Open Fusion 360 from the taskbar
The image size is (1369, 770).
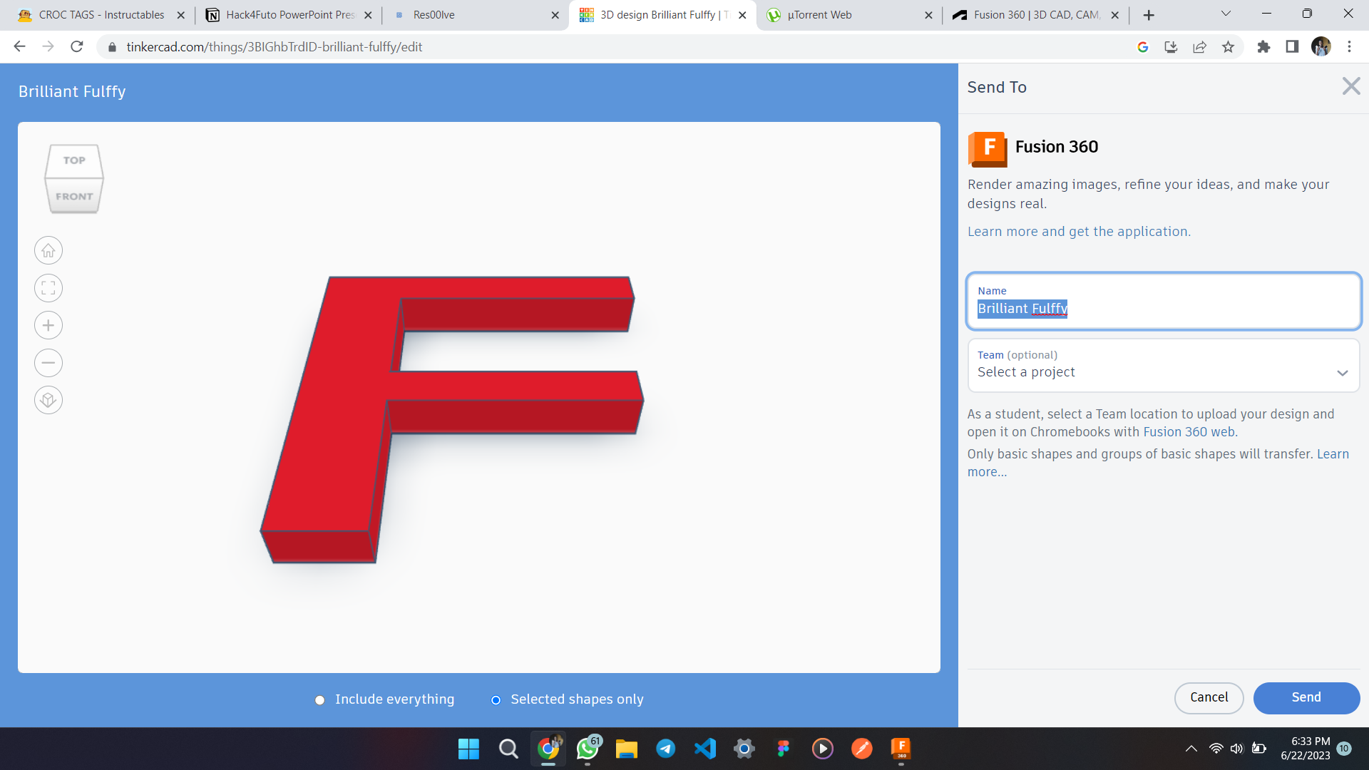pyautogui.click(x=901, y=749)
